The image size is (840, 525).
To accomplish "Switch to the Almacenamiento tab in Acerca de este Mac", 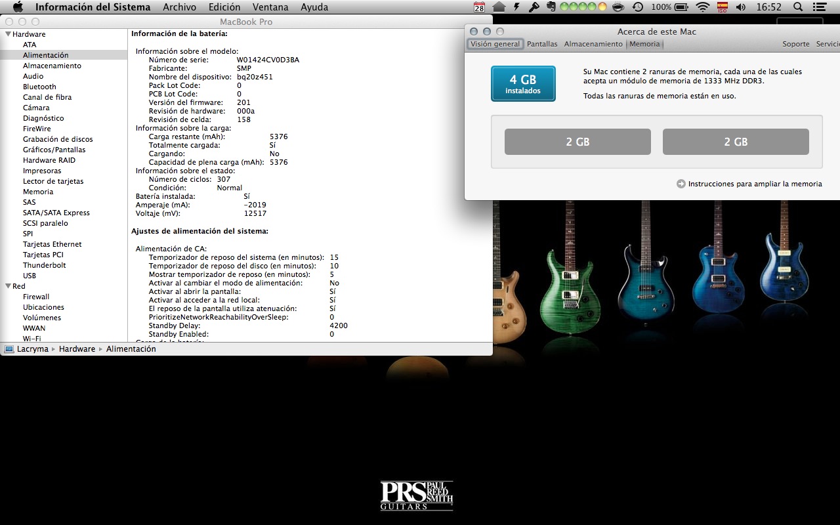I will pos(593,44).
